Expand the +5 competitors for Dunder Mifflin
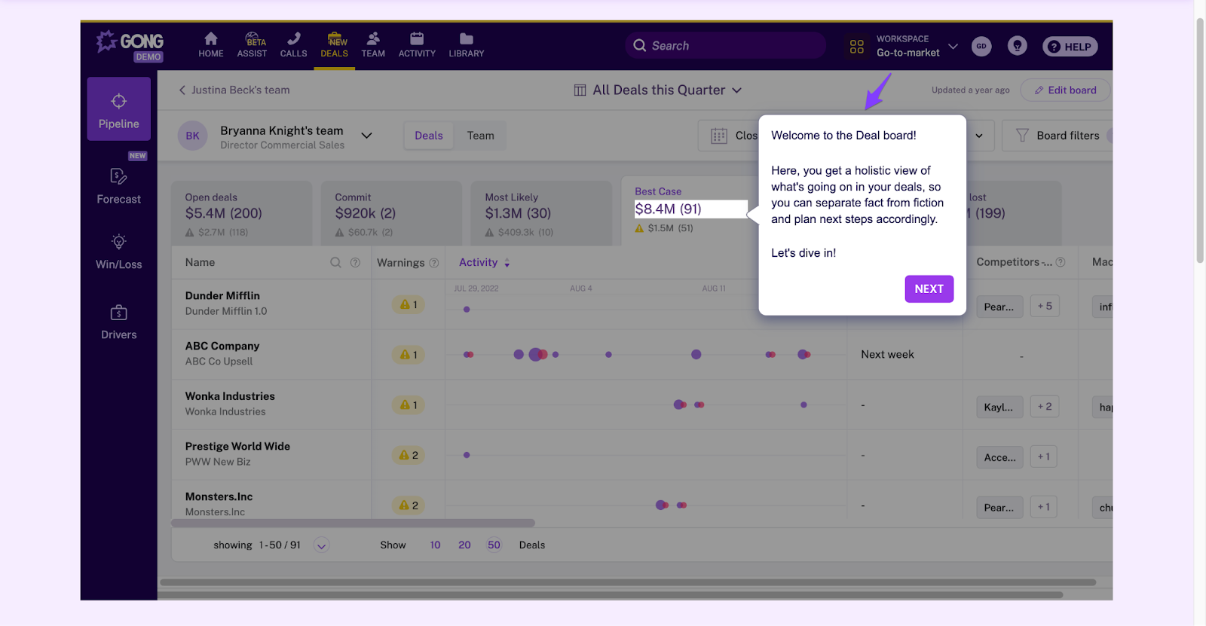Viewport: 1206px width, 626px height. click(1045, 306)
